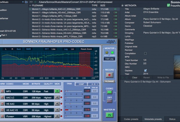
Task: Click green arrow beside Mvmnt 3 MP3 file
Action: pos(116,37)
